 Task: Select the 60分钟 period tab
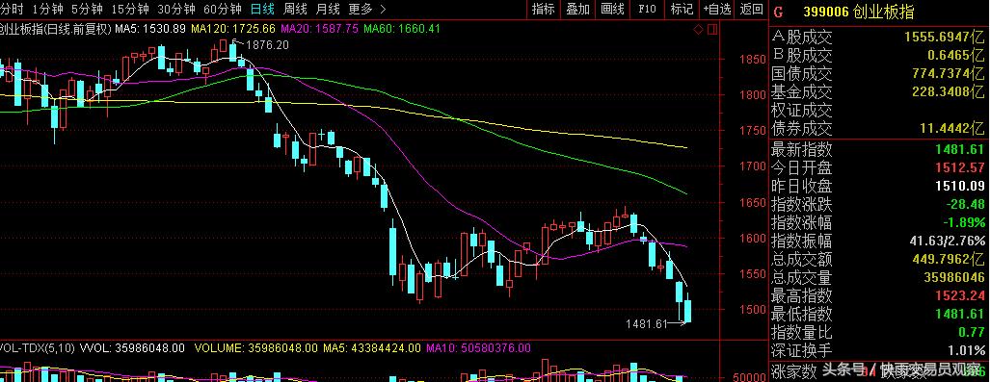click(223, 9)
